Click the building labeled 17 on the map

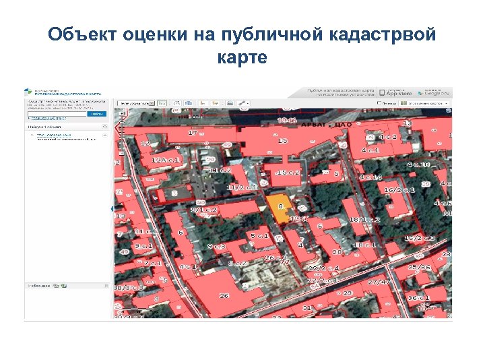[193, 133]
